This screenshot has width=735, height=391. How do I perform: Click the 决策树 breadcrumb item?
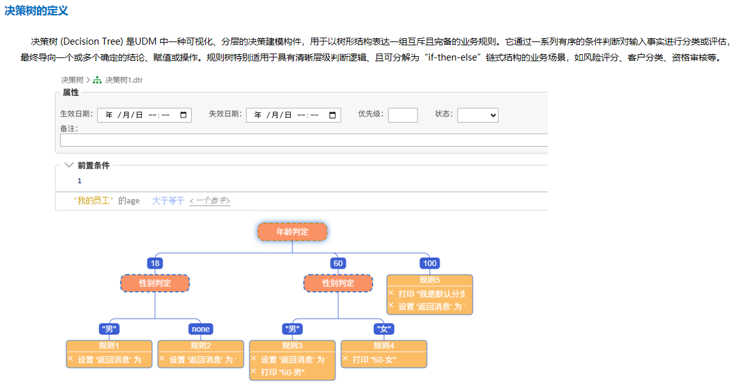[x=72, y=80]
